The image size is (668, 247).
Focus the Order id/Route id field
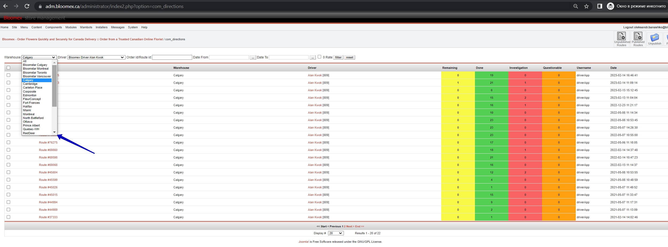(172, 57)
